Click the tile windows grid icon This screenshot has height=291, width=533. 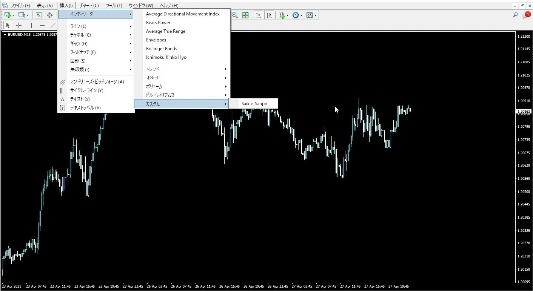pos(245,15)
